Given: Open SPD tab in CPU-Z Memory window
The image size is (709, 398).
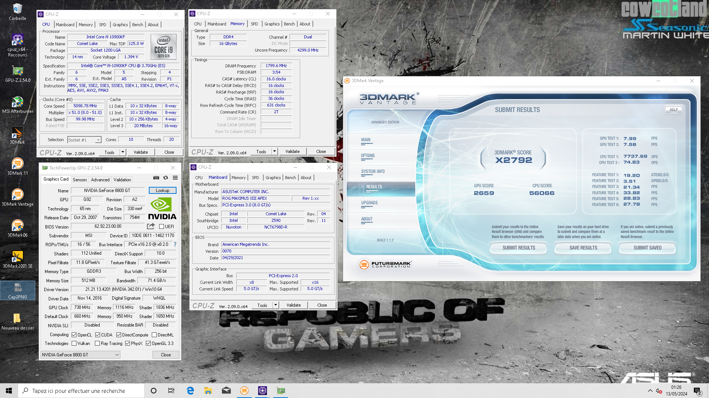Looking at the screenshot, I should pos(254,24).
